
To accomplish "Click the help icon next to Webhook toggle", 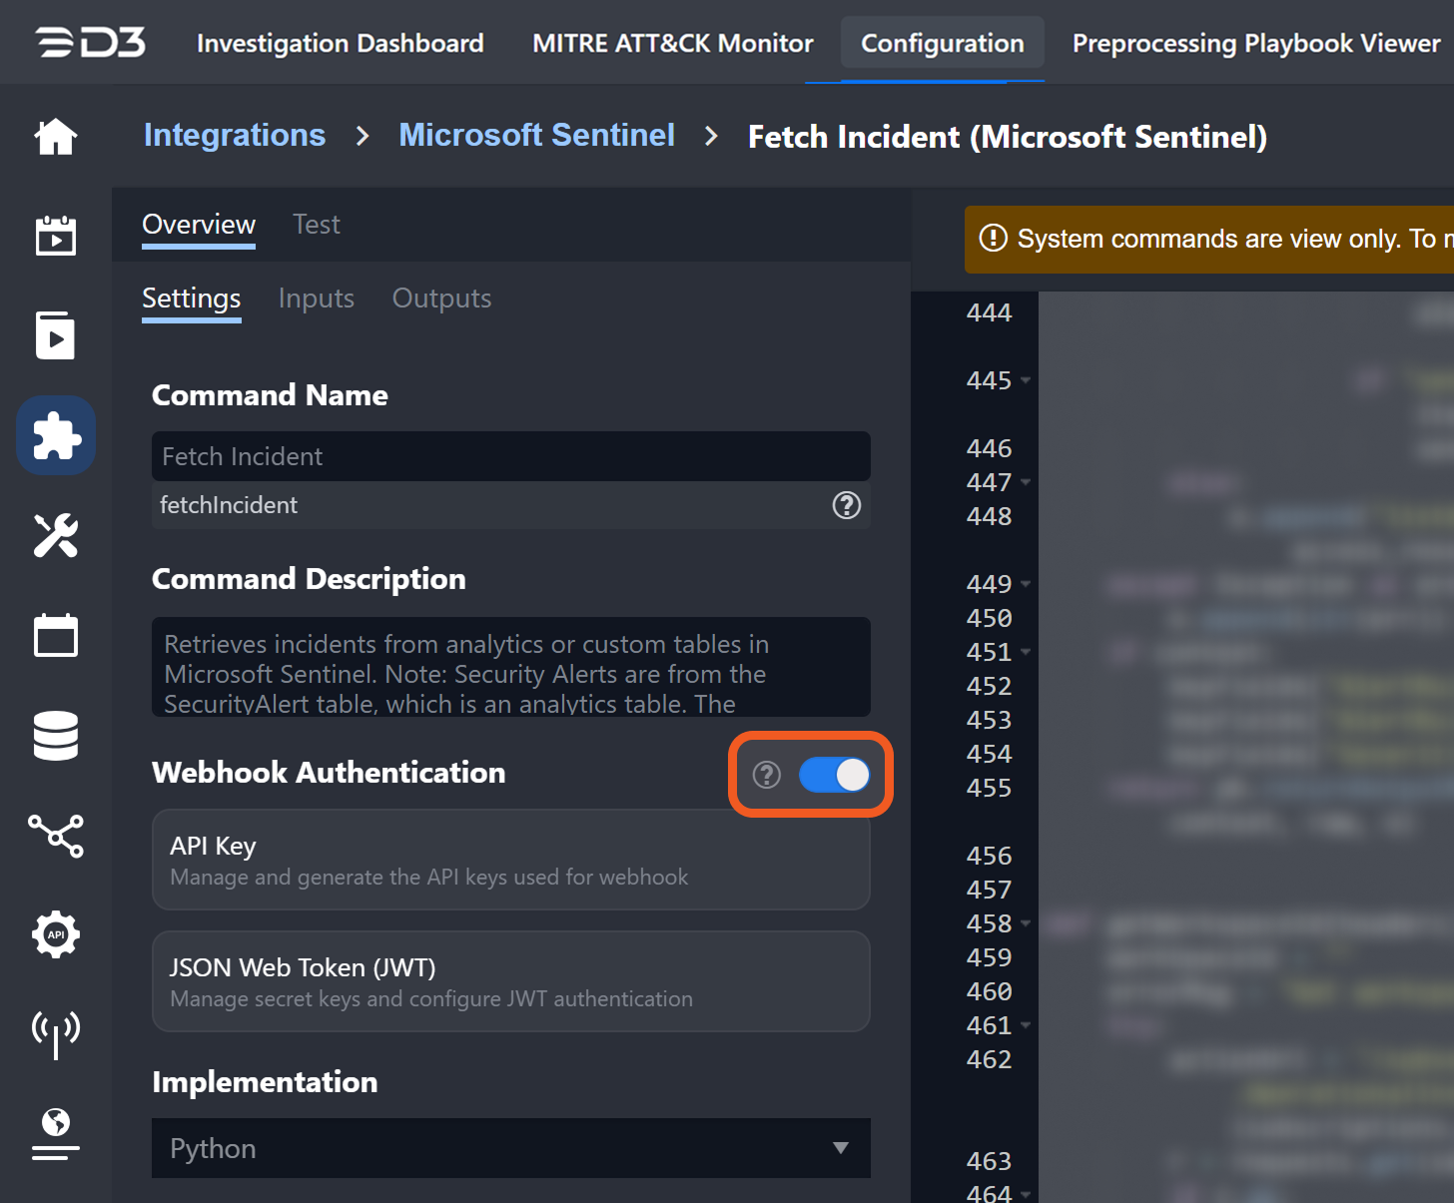I will pos(766,775).
